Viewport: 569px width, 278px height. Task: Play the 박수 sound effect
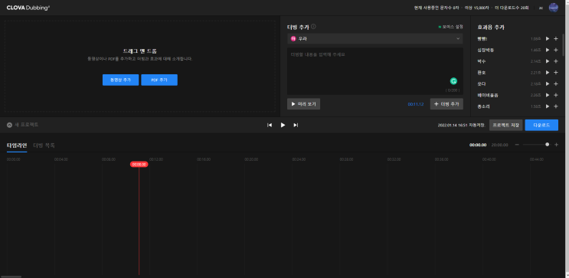548,61
